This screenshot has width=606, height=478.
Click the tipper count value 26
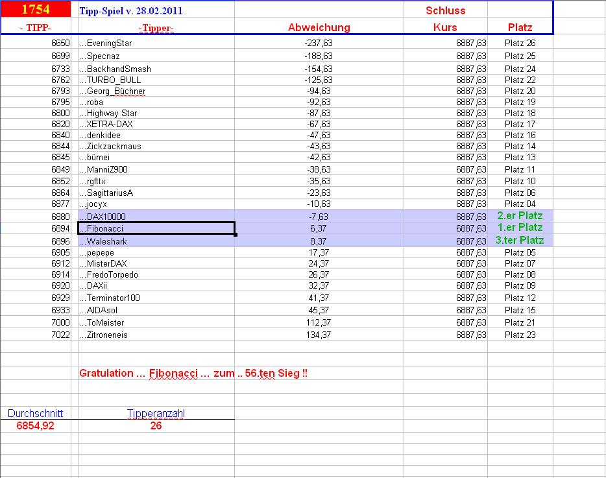[x=156, y=426]
